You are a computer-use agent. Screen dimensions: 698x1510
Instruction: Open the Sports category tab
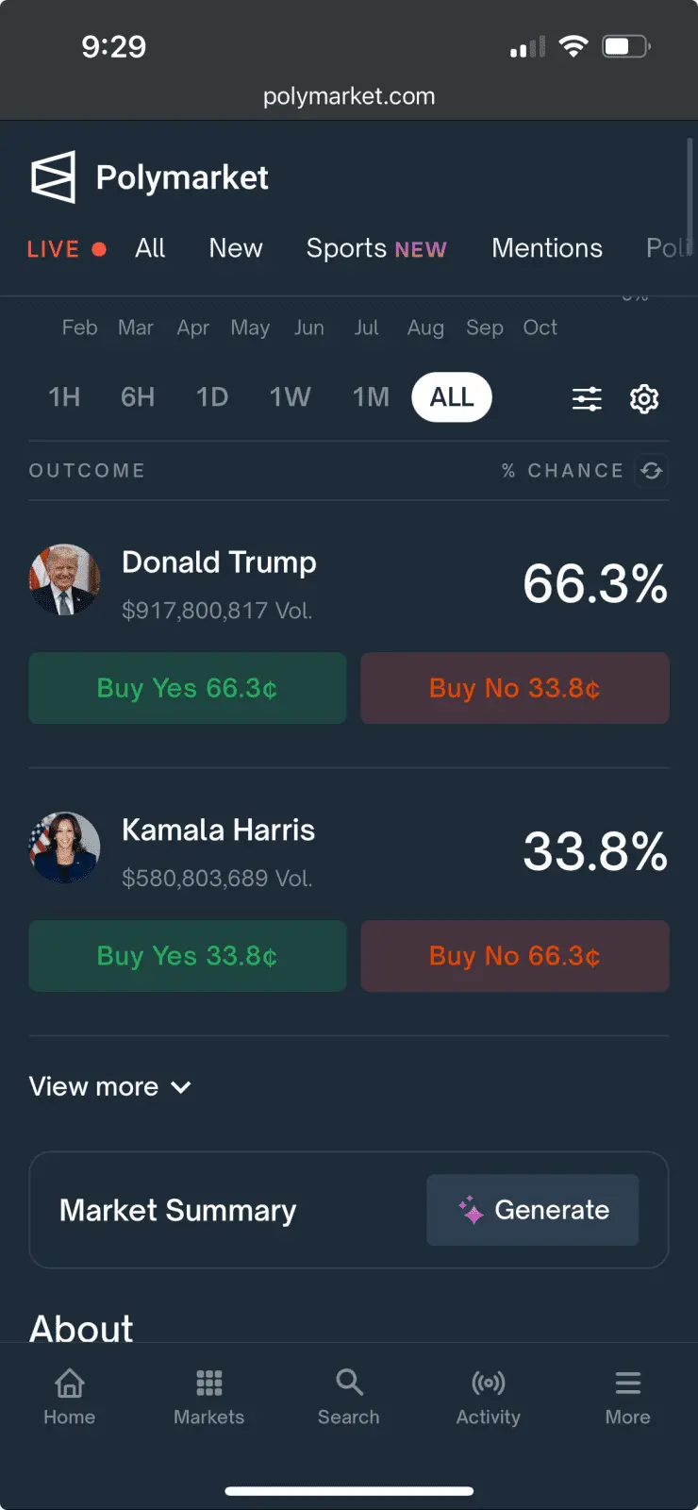pos(375,248)
